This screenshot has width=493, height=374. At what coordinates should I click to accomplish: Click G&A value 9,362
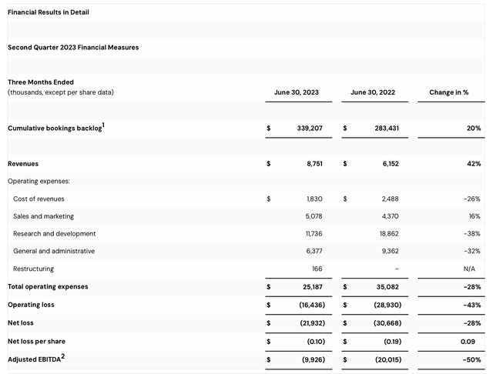(391, 251)
